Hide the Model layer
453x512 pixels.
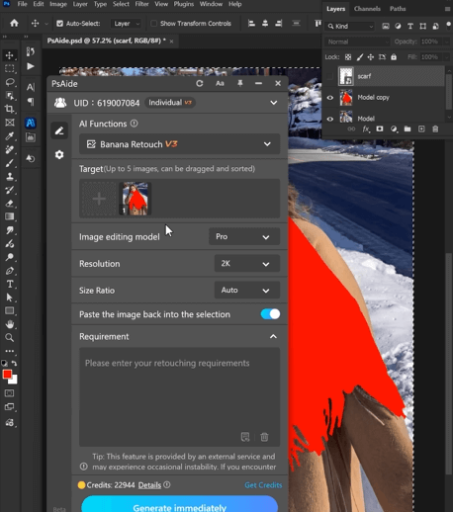pos(330,119)
